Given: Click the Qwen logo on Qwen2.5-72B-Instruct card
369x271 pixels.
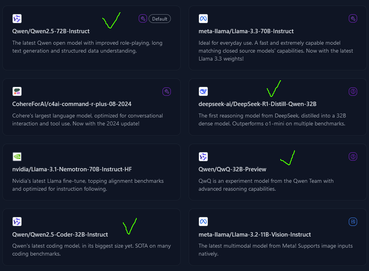Looking at the screenshot, I should pos(17,19).
